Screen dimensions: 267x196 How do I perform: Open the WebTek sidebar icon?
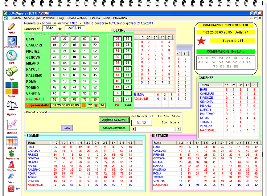point(11,165)
